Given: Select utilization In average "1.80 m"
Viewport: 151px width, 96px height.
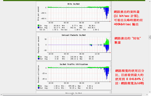Looking at the screenshot, I should pos(57,86).
